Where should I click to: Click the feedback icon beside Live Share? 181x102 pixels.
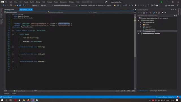coord(178,5)
